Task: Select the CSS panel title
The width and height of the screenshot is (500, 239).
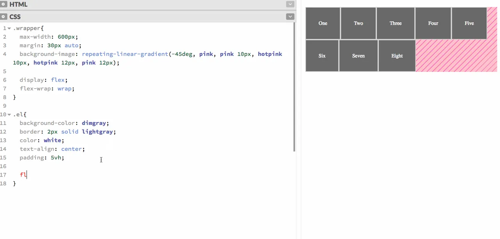Action: click(15, 17)
